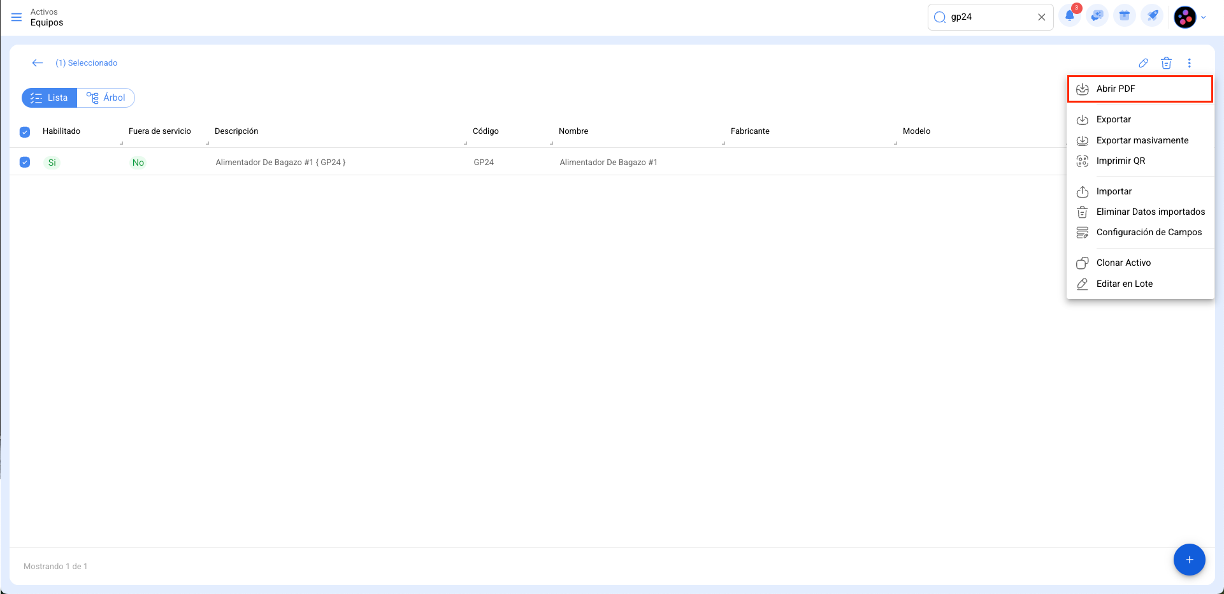Uncheck the select-all header checkbox
This screenshot has height=594, width=1224.
coord(25,132)
